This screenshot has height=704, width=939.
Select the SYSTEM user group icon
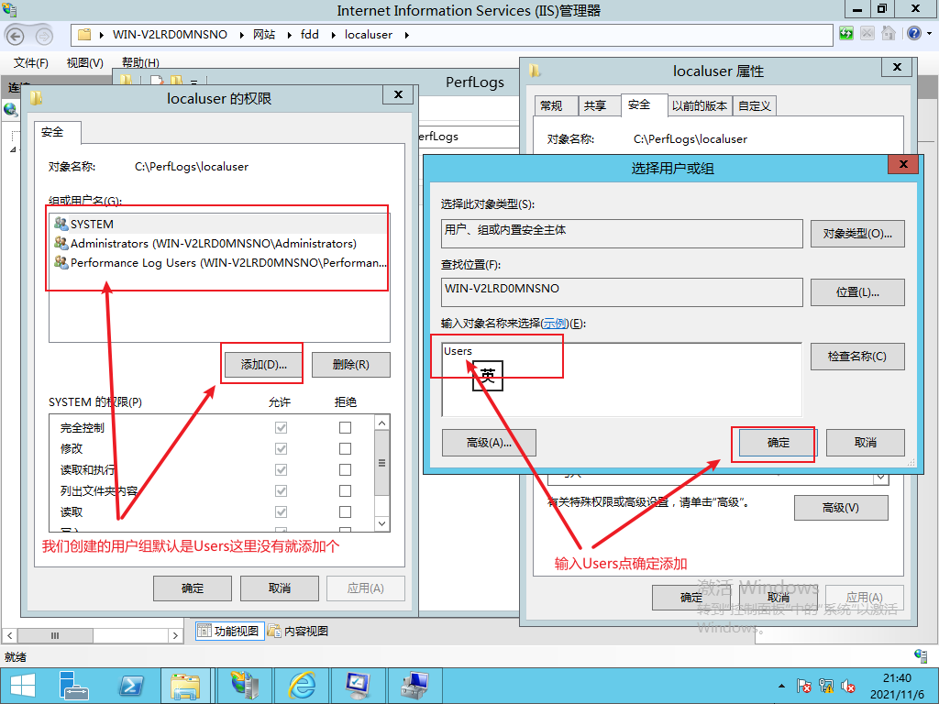point(61,224)
